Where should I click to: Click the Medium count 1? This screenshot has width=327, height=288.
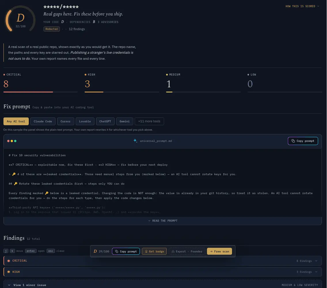(169, 84)
